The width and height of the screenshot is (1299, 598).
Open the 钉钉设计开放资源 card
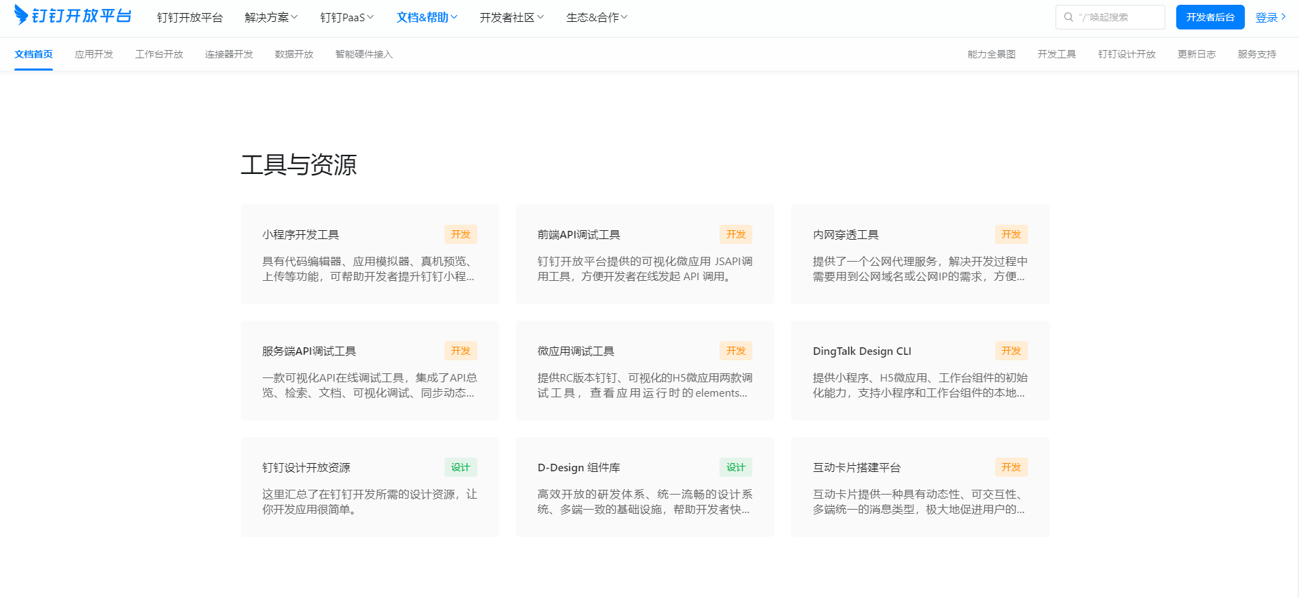click(370, 487)
